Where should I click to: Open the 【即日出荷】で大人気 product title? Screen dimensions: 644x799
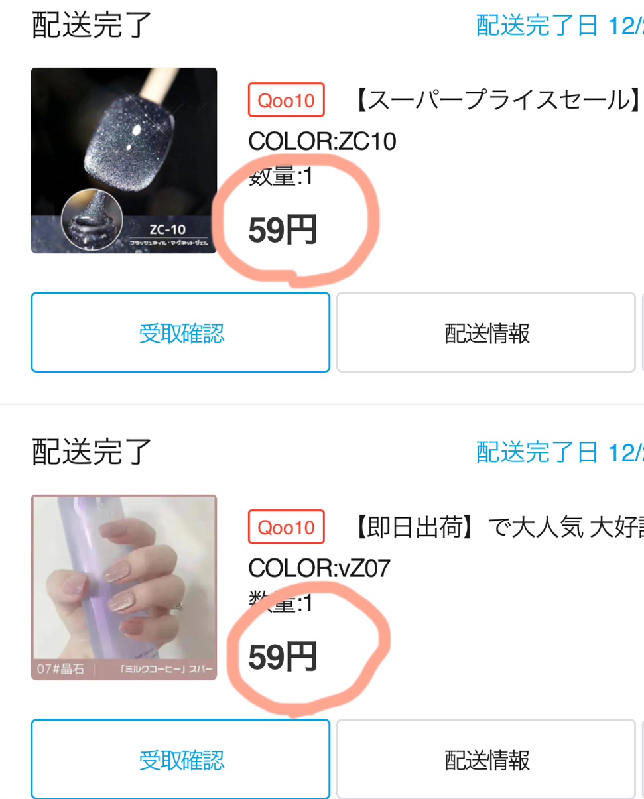pyautogui.click(x=496, y=527)
